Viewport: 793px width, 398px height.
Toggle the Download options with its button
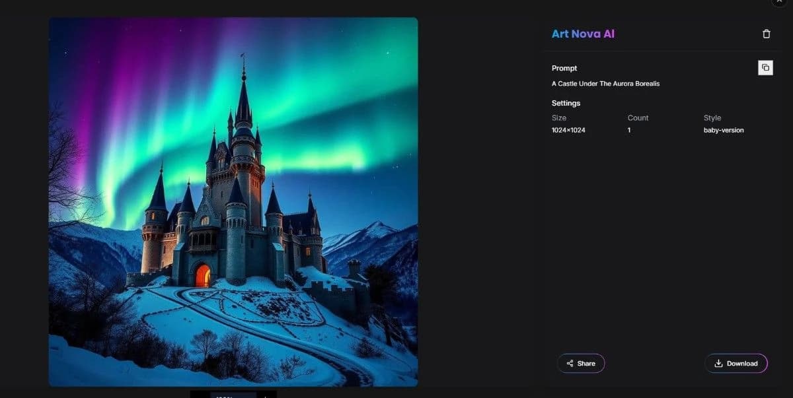tap(736, 363)
